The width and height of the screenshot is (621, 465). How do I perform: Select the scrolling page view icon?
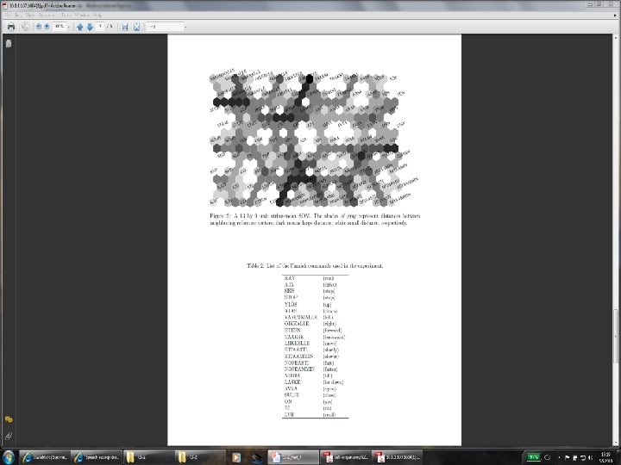point(125,27)
